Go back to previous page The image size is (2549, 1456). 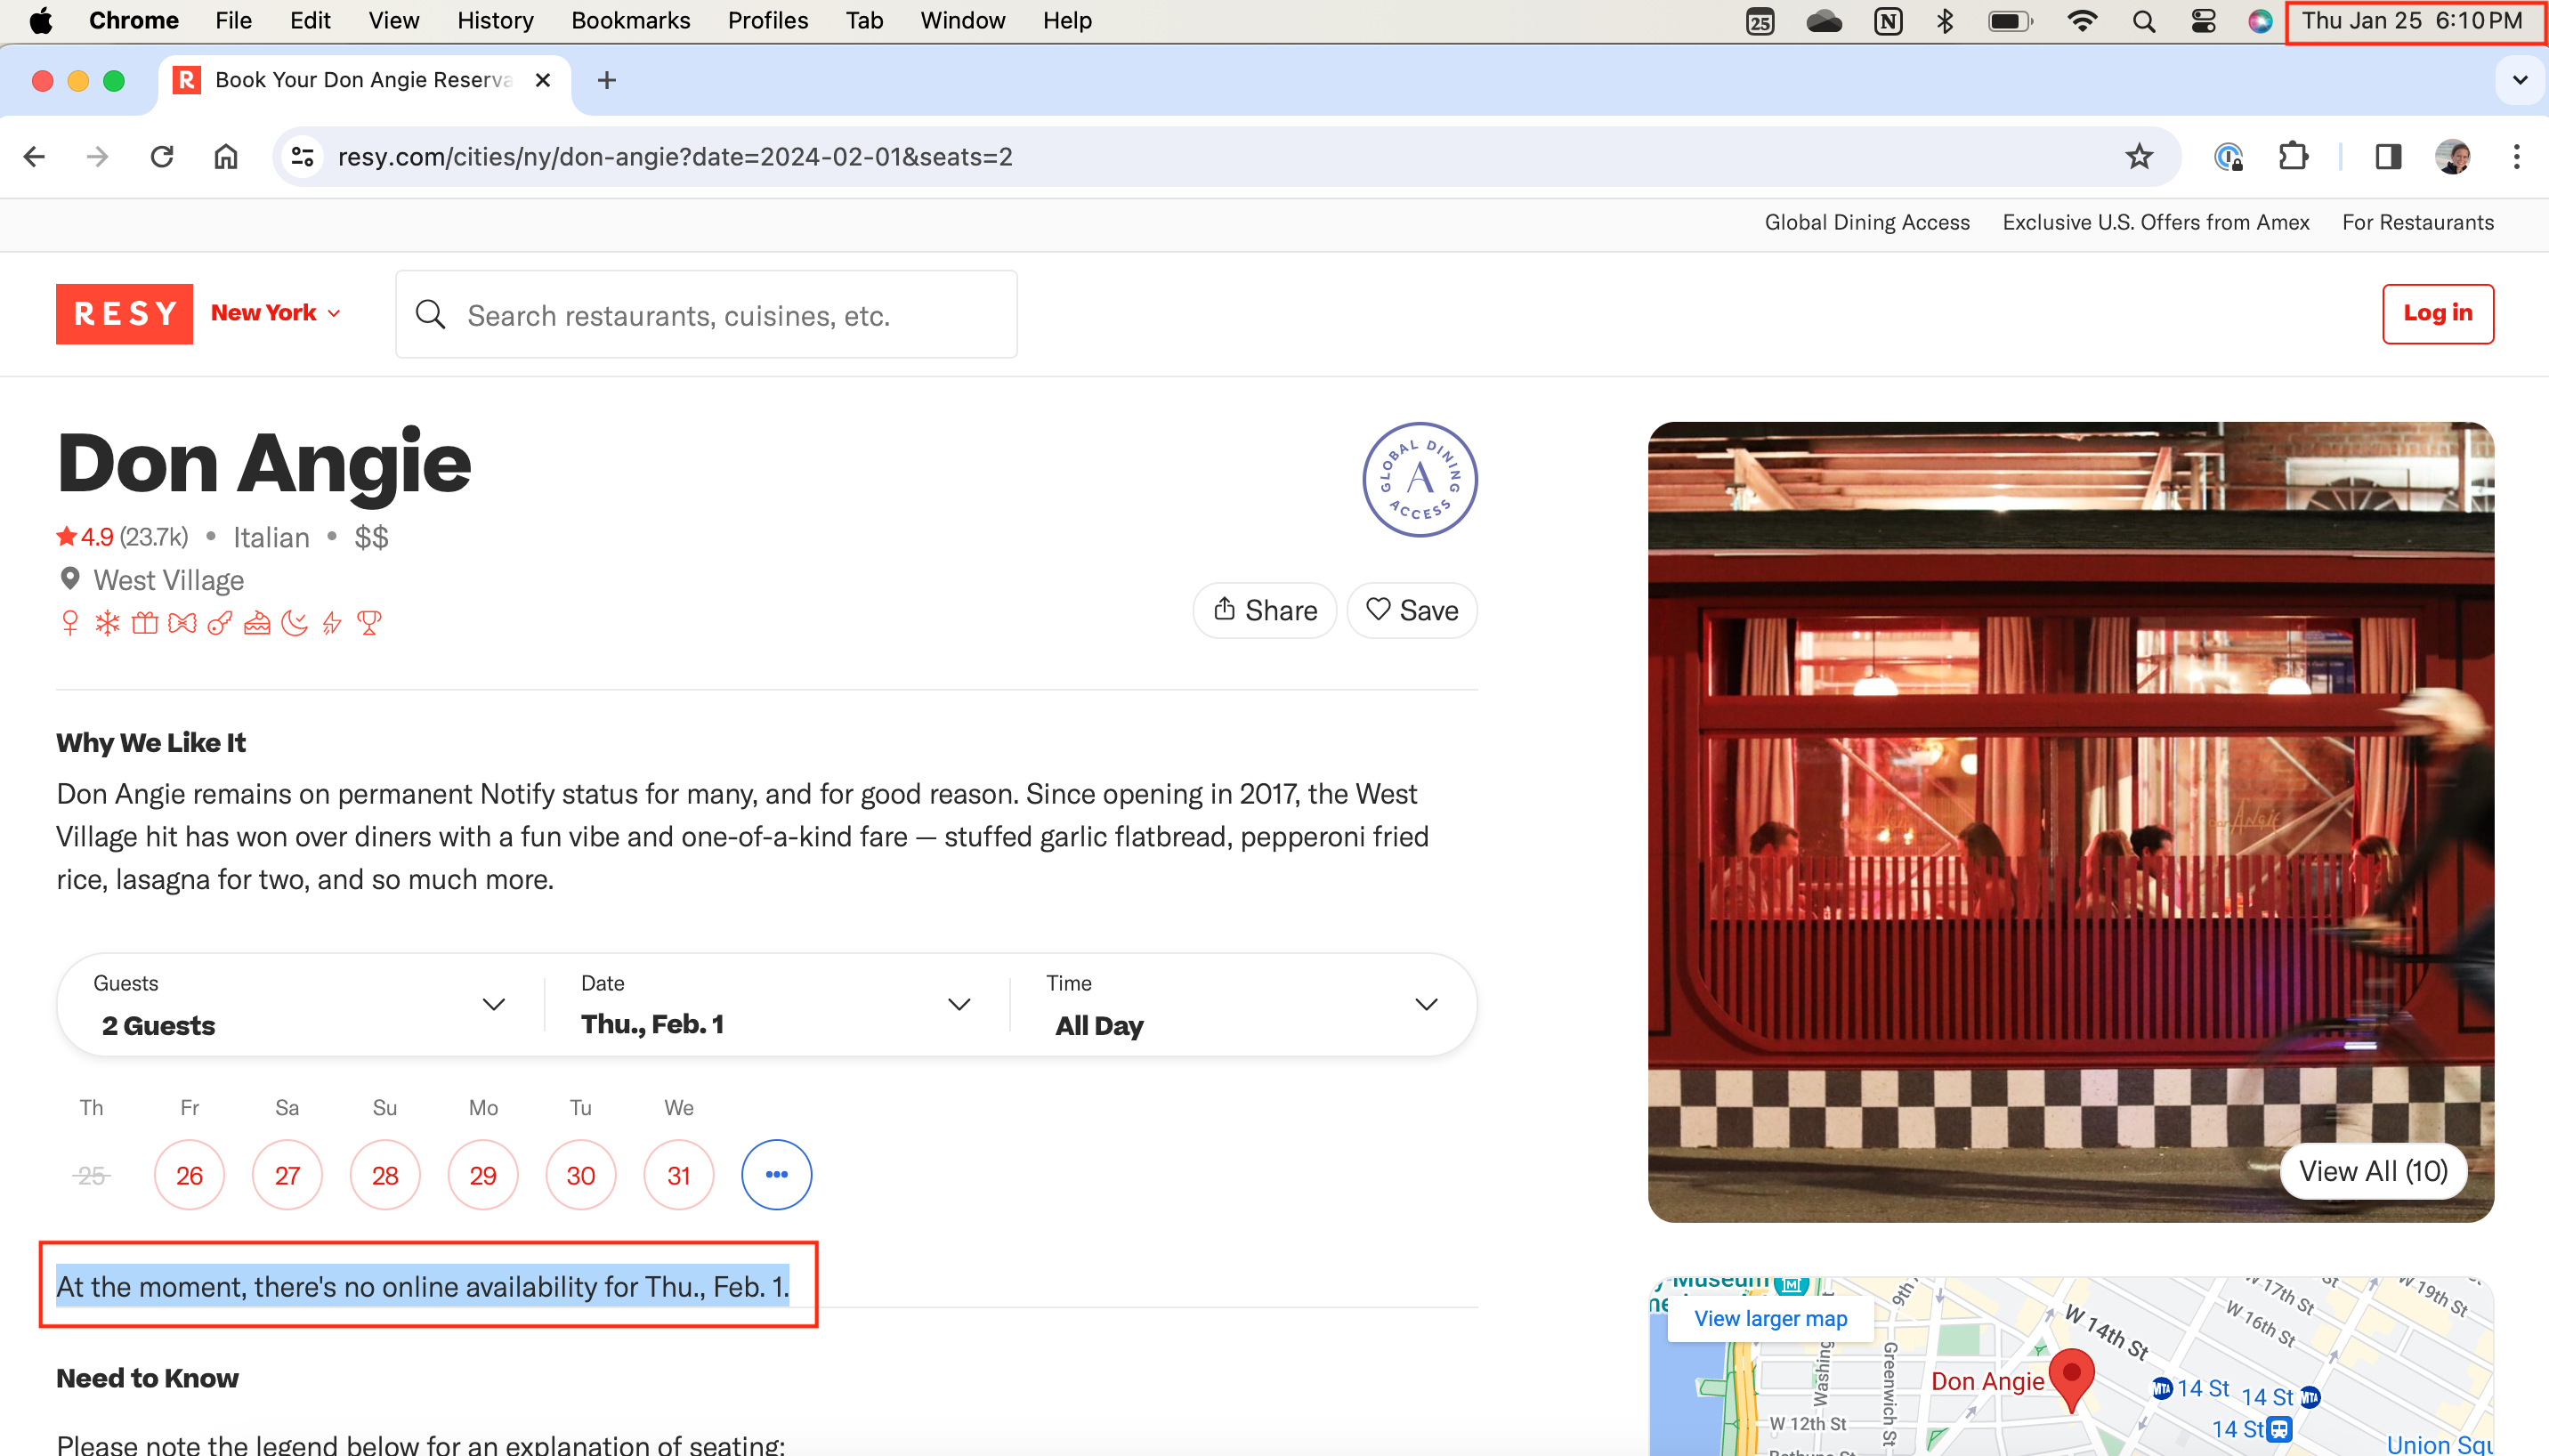coord(34,157)
